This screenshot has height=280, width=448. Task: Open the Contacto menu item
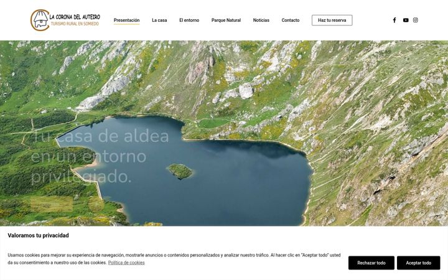[291, 21]
